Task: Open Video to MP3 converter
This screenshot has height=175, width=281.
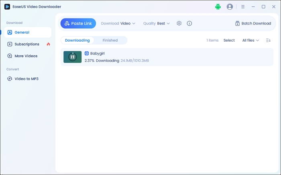Action: [26, 79]
